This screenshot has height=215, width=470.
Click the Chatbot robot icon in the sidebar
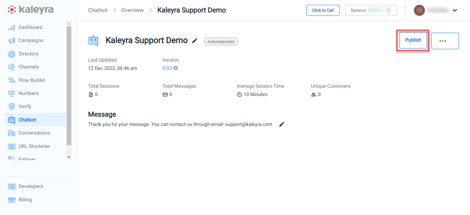point(12,120)
